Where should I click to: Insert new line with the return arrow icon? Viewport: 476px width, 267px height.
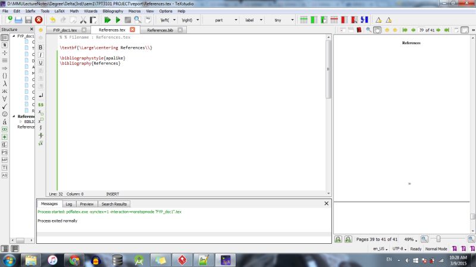coord(40,96)
